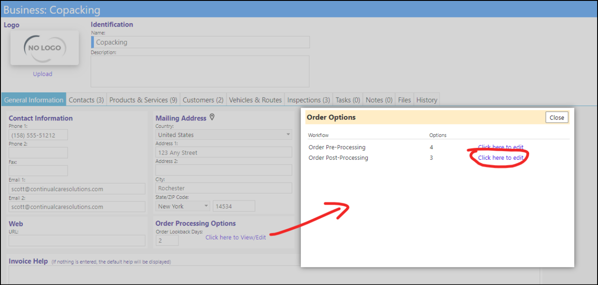Click the Web URL field

77,240
